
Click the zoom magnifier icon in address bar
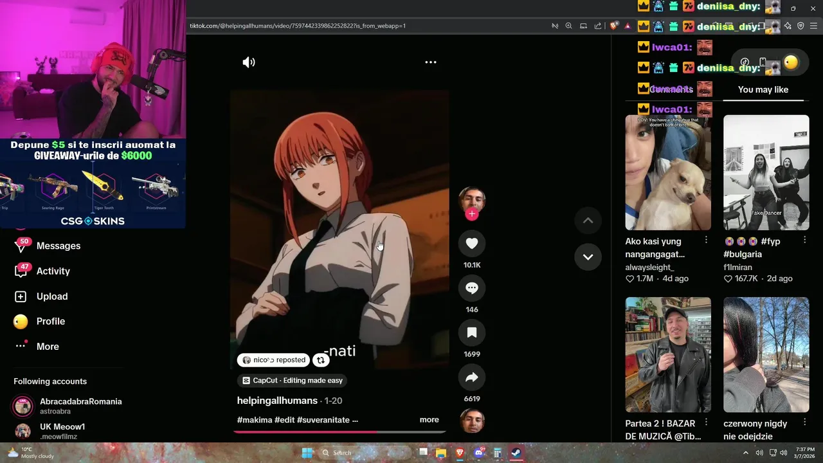[x=568, y=26]
